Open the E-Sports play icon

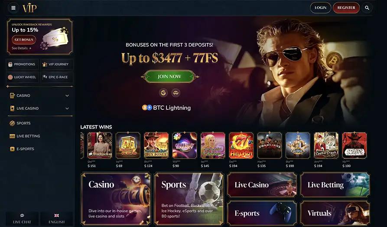(x=12, y=149)
